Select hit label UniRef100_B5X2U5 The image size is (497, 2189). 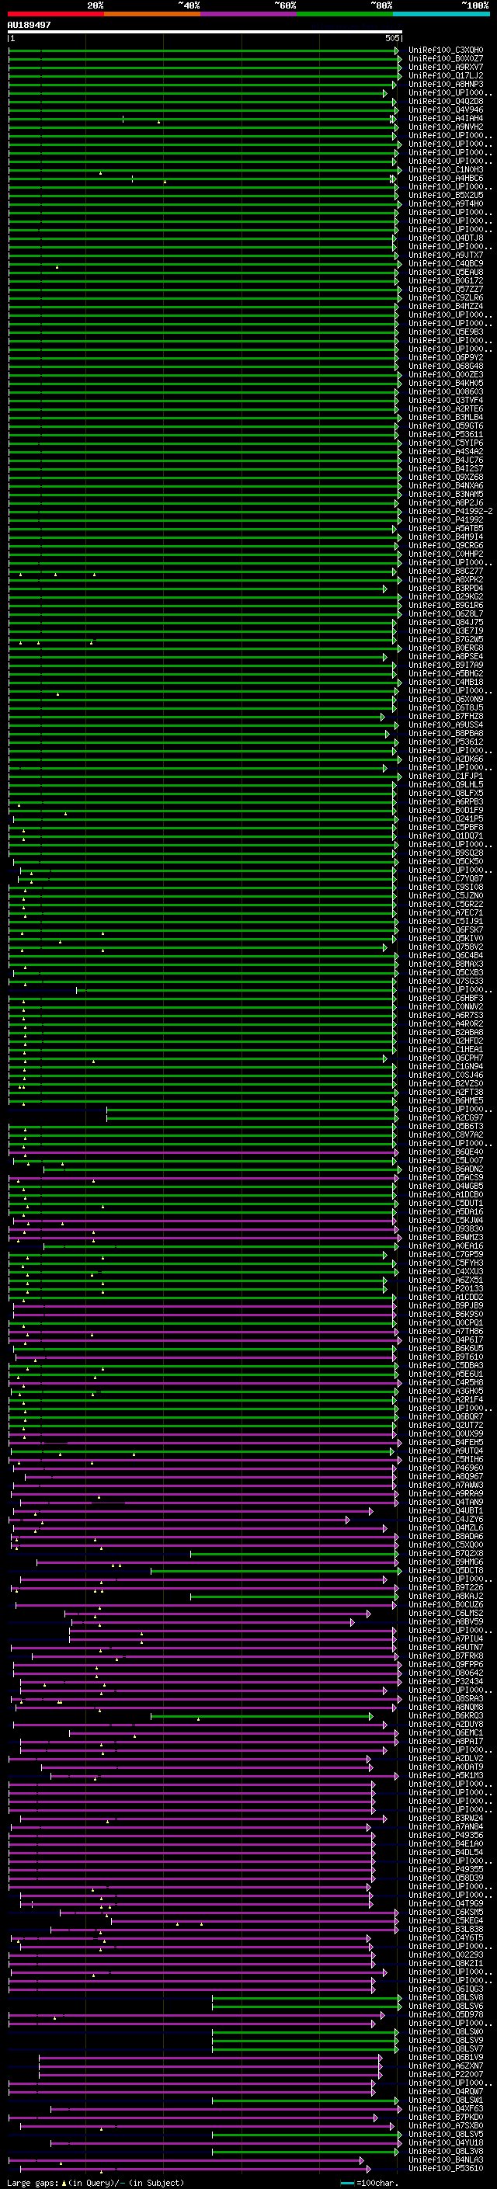click(446, 196)
